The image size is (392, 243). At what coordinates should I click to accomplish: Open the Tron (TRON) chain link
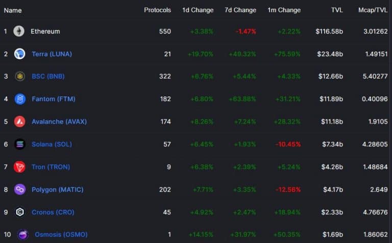[x=51, y=167]
